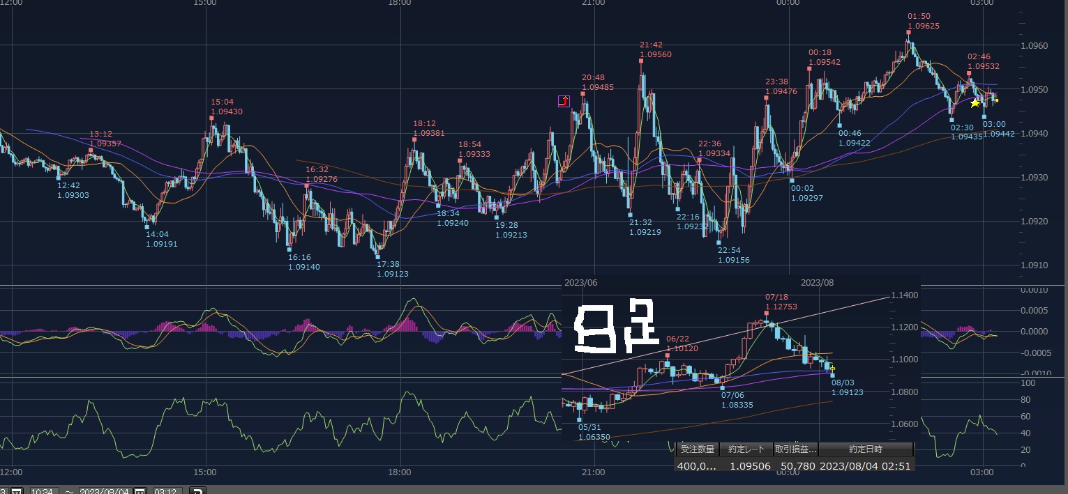This screenshot has height=494, width=1068.
Task: Sort by the 約定日時 column header
Action: tap(866, 449)
